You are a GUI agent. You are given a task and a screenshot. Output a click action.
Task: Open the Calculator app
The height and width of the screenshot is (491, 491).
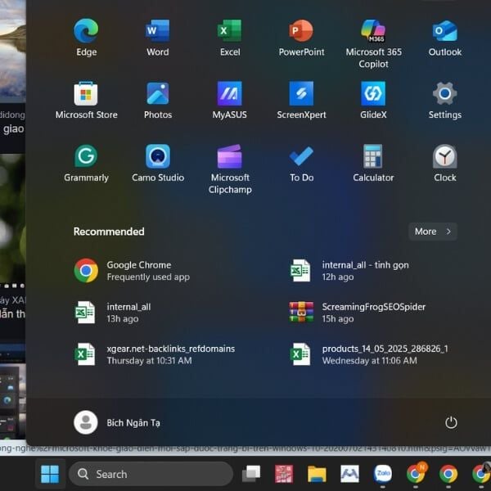tap(373, 164)
